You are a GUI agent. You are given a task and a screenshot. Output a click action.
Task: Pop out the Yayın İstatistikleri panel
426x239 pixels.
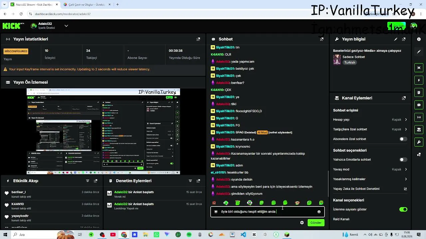pyautogui.click(x=198, y=39)
